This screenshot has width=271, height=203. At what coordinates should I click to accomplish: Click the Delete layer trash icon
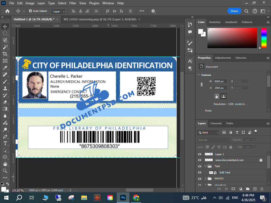[x=262, y=189]
